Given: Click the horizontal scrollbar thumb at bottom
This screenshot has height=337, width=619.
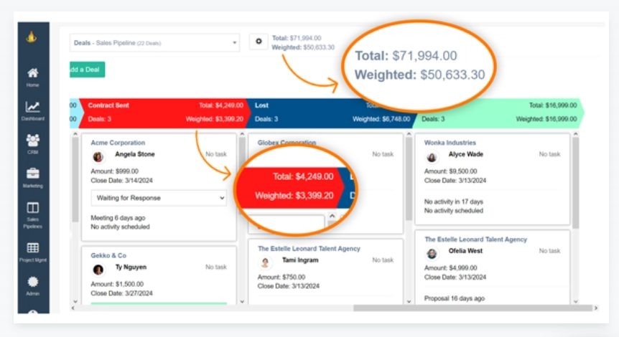Looking at the screenshot, I should tap(473, 308).
